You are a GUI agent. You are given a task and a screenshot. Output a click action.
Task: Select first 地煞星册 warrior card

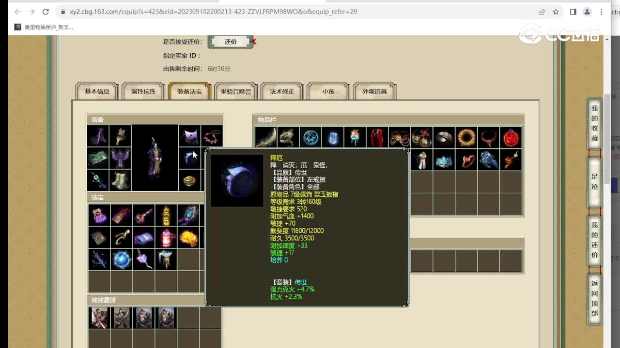click(99, 318)
